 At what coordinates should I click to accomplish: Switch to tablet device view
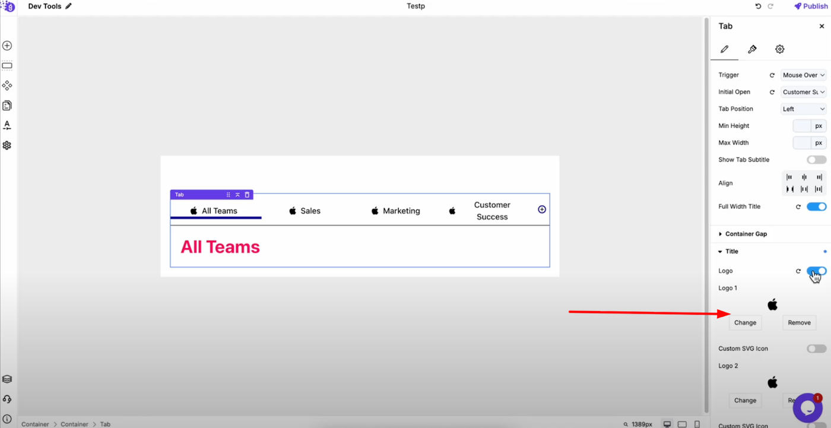coord(682,424)
